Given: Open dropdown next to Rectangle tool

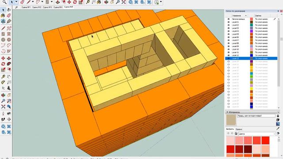Looking at the screenshot, I should [x=52, y=2].
